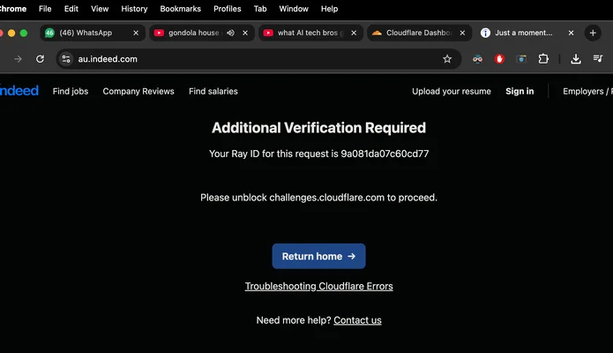Open the media control playlist icon
Viewport: 613px width, 353px height.
click(x=597, y=59)
